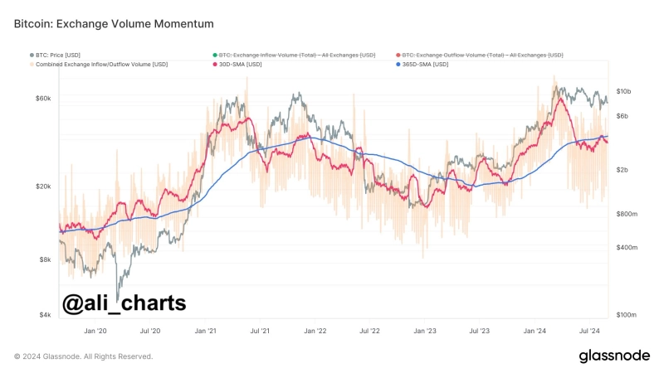Click the $10b right axis label
This screenshot has width=664, height=373.
(623, 91)
